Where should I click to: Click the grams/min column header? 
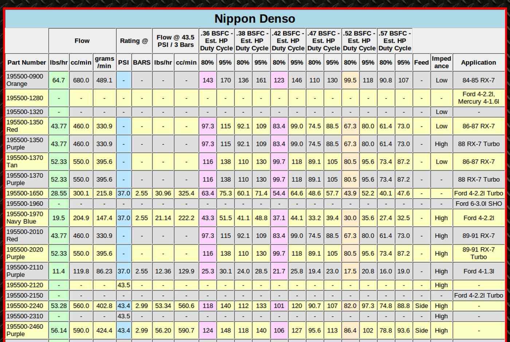[x=104, y=62]
